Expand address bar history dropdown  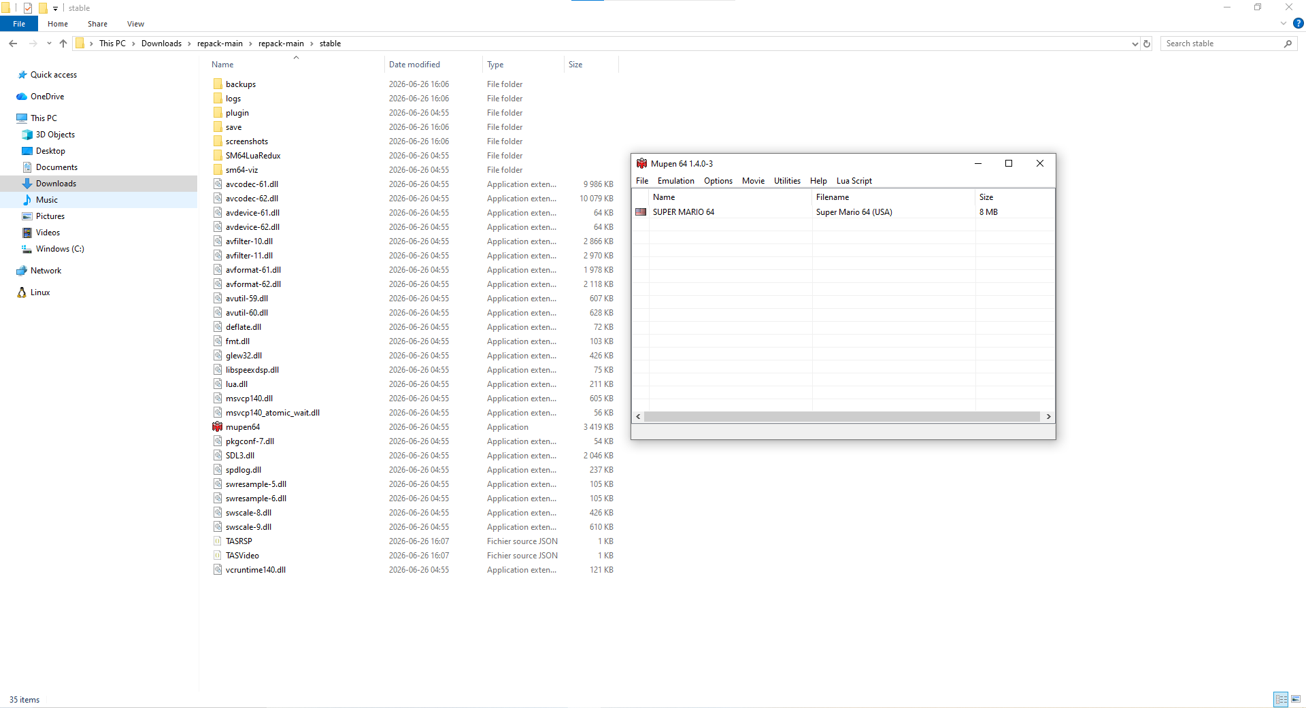pyautogui.click(x=1135, y=44)
